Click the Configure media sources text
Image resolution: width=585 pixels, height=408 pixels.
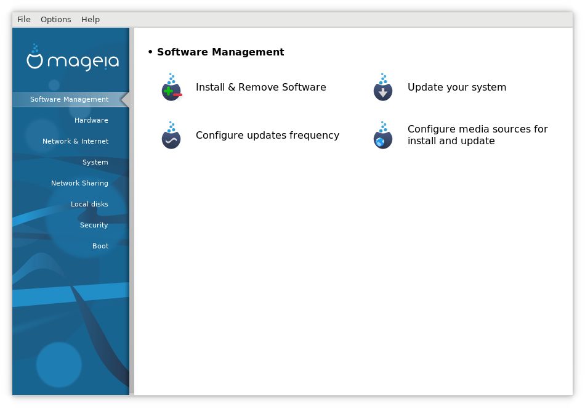click(x=478, y=135)
